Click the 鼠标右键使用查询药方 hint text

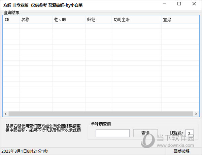43,128
